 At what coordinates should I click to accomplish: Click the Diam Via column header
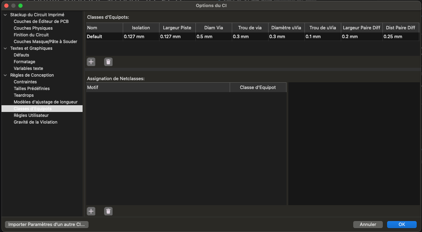(214, 28)
